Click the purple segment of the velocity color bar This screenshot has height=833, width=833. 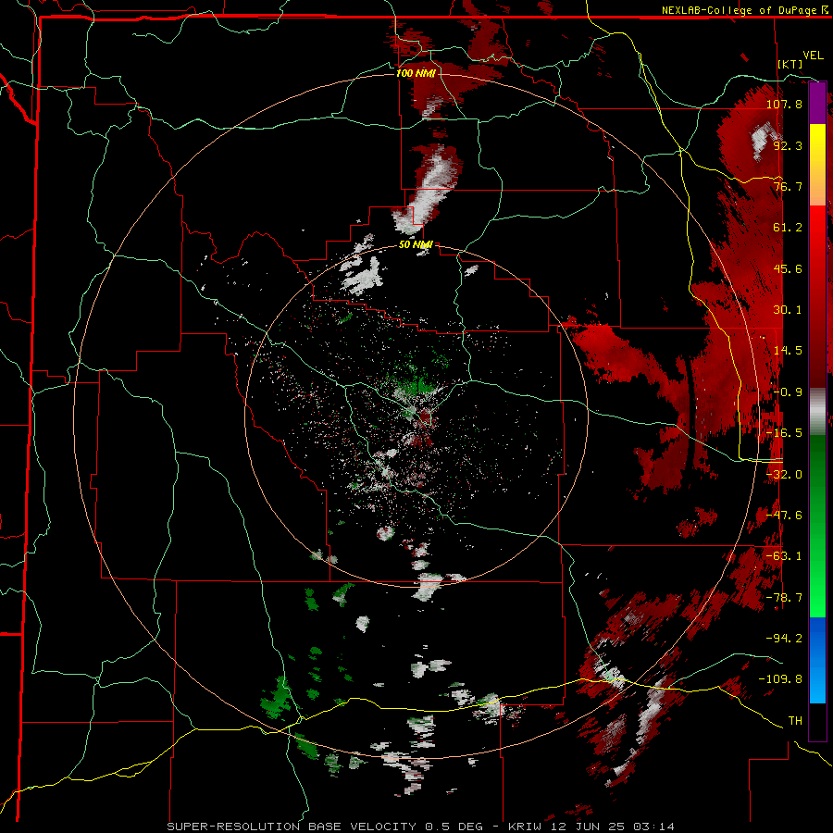point(817,104)
